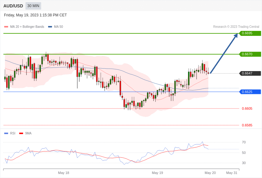The height and width of the screenshot is (178, 262).
Task: Click the RSI 30 level label
Action: [x=244, y=163]
